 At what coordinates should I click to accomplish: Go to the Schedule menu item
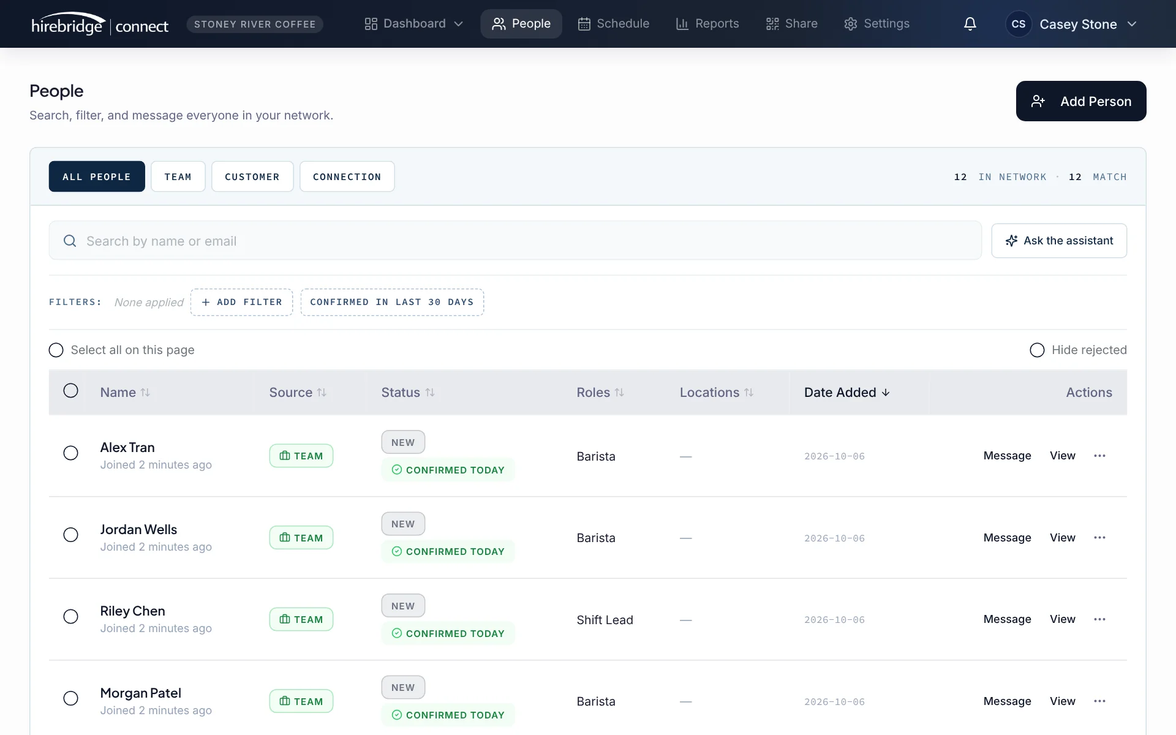pyautogui.click(x=613, y=24)
